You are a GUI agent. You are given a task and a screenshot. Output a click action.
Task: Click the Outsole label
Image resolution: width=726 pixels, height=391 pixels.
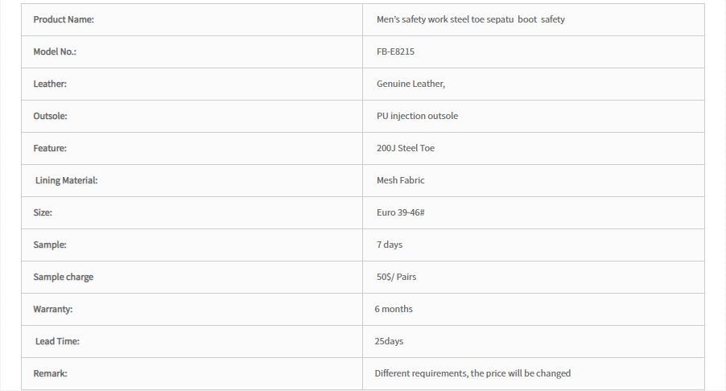pyautogui.click(x=50, y=116)
